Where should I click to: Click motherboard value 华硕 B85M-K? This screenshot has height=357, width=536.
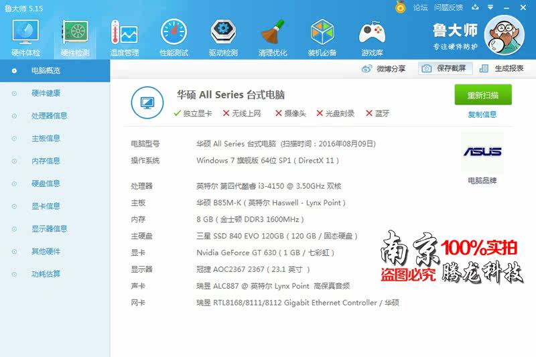(x=271, y=203)
